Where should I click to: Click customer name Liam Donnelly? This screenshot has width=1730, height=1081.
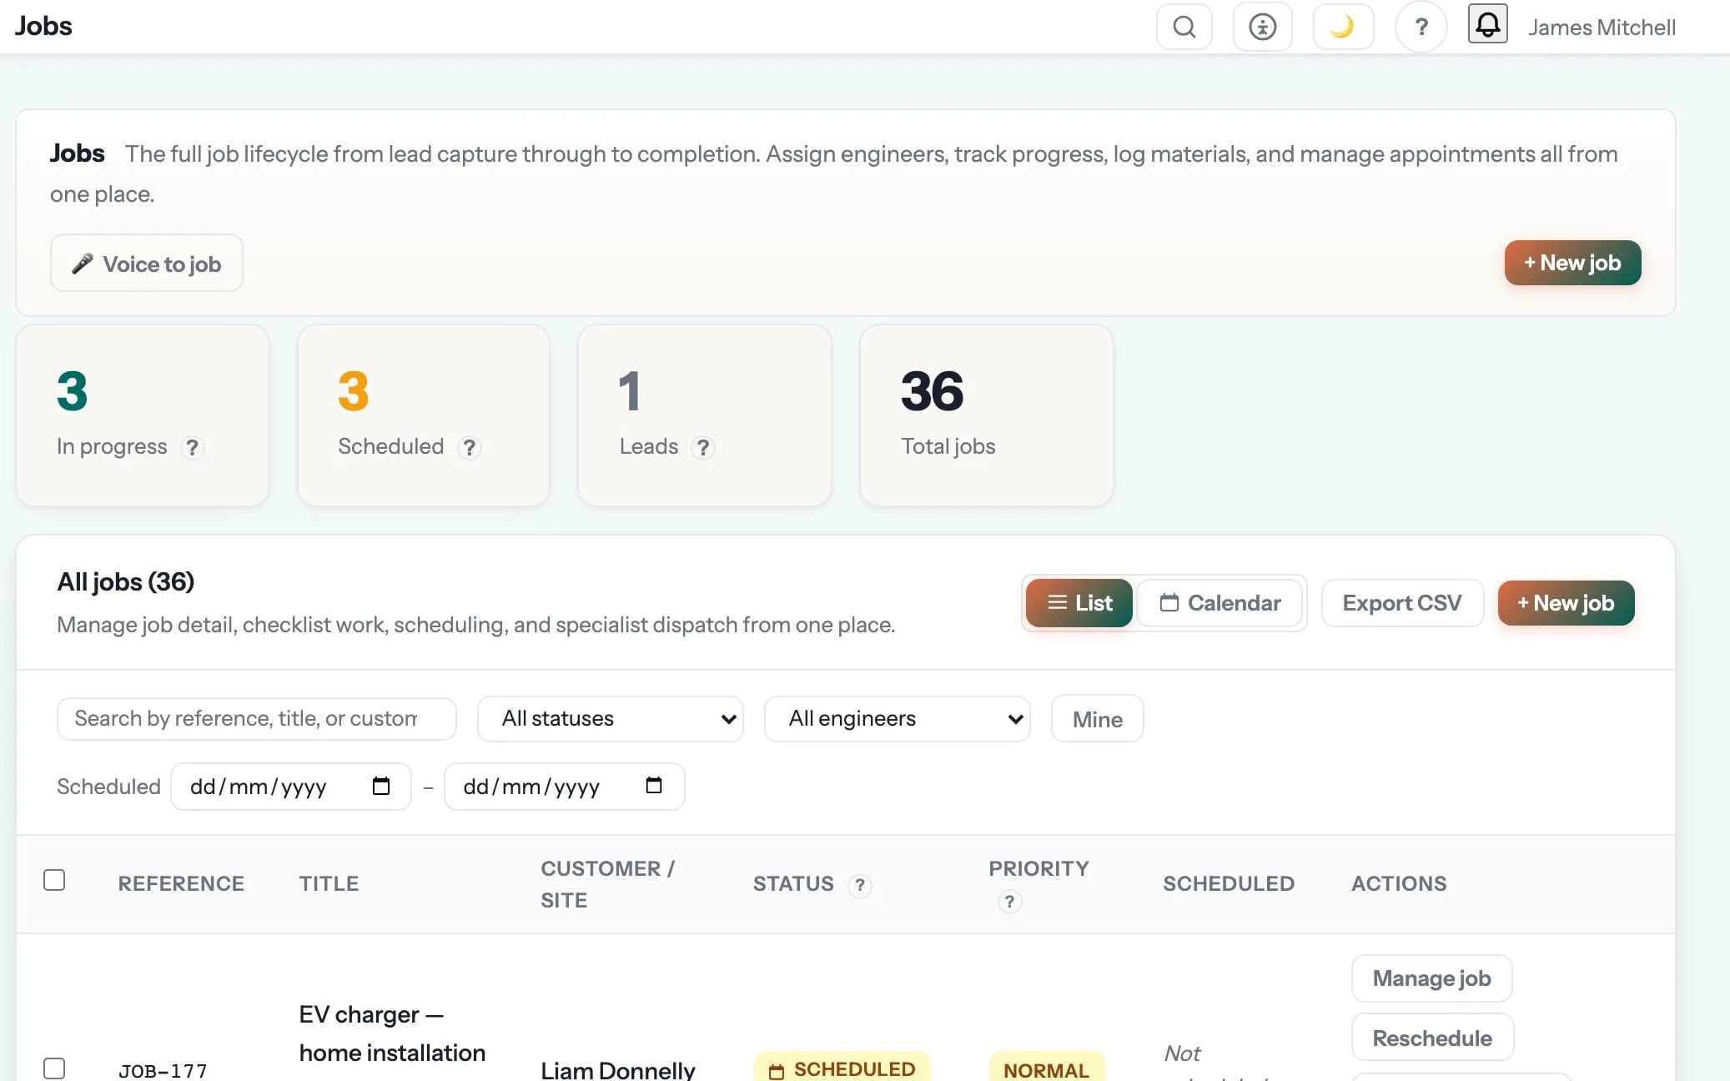pyautogui.click(x=618, y=1070)
